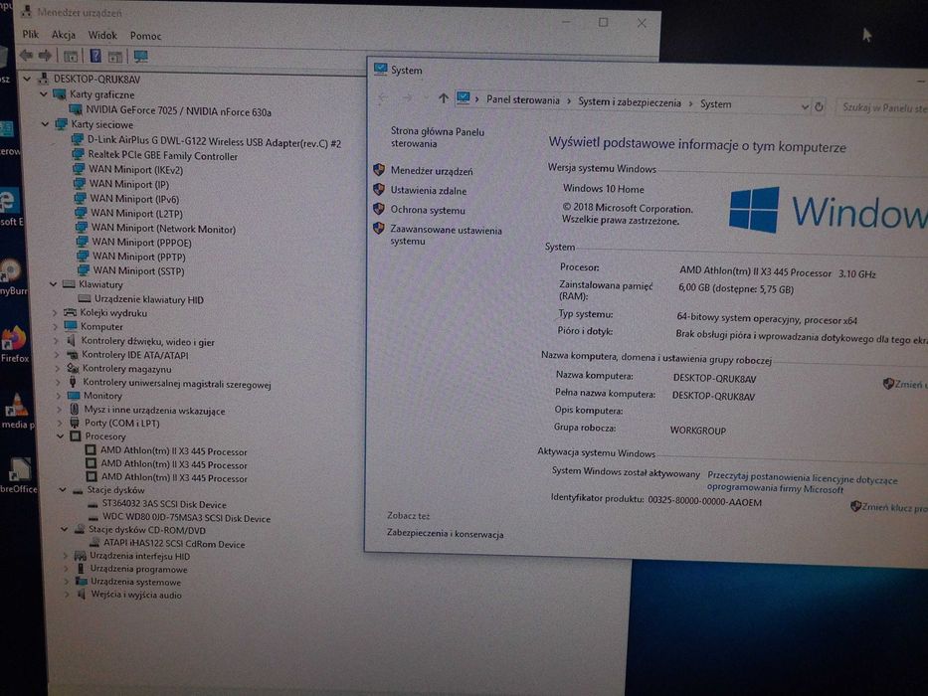Screen dimensions: 928x696
Task: Collapse the Karty sieciowe tree node
Action: coord(46,124)
